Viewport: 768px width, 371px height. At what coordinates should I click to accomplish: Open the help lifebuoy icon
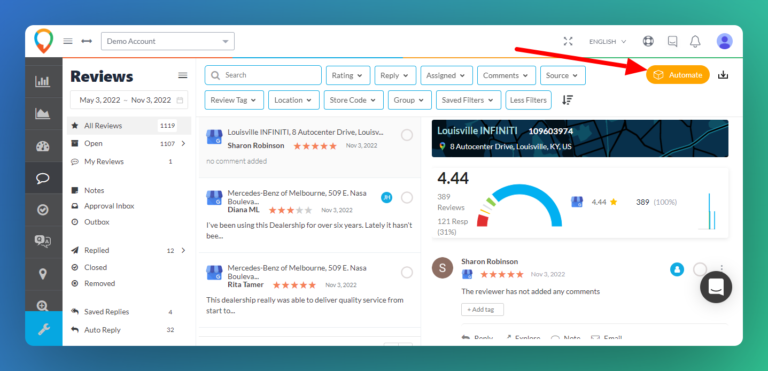coord(648,41)
